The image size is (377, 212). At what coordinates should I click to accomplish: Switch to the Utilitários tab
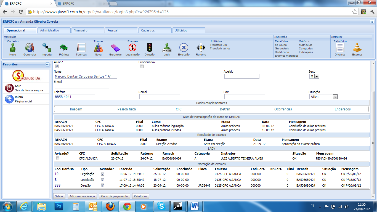tap(189, 30)
